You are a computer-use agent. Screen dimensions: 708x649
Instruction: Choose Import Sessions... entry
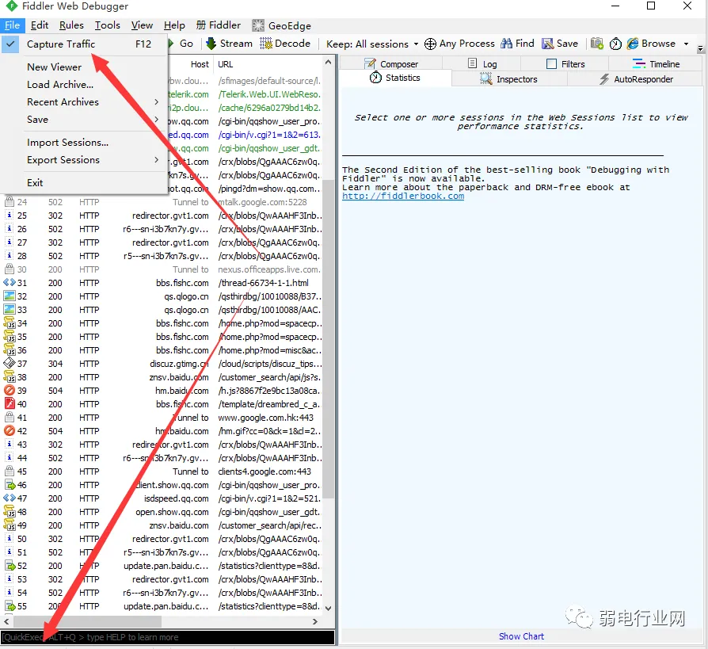click(x=67, y=143)
